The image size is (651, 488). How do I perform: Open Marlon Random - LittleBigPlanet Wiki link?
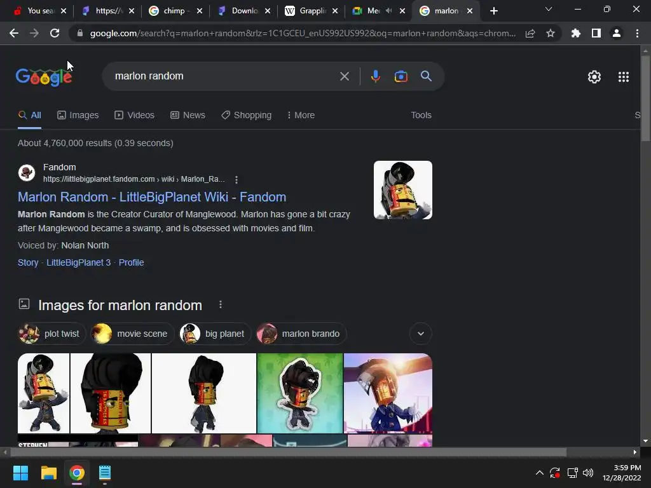(x=151, y=197)
